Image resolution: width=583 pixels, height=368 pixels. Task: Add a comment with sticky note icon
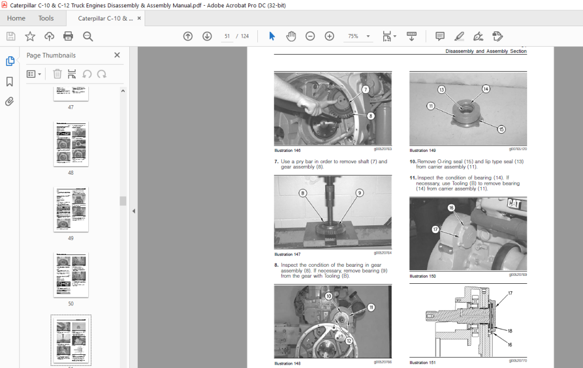[x=440, y=36]
